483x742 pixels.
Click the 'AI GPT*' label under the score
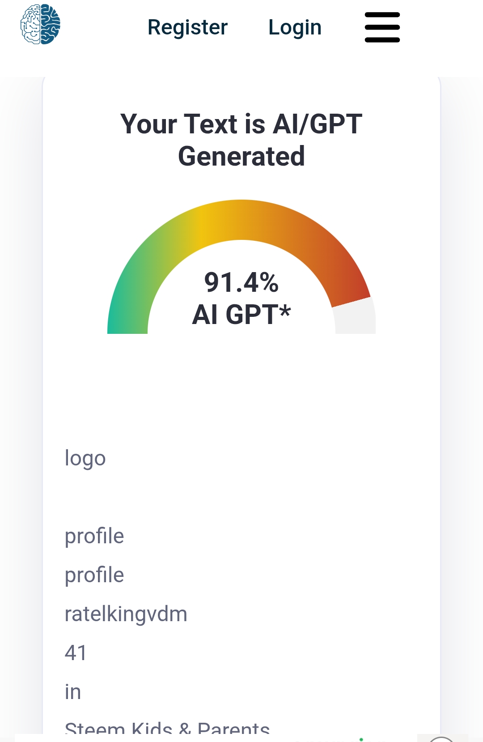(x=241, y=315)
